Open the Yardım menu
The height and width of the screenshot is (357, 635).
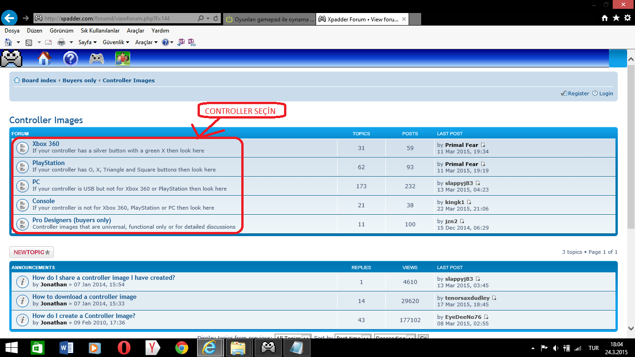pyautogui.click(x=160, y=31)
